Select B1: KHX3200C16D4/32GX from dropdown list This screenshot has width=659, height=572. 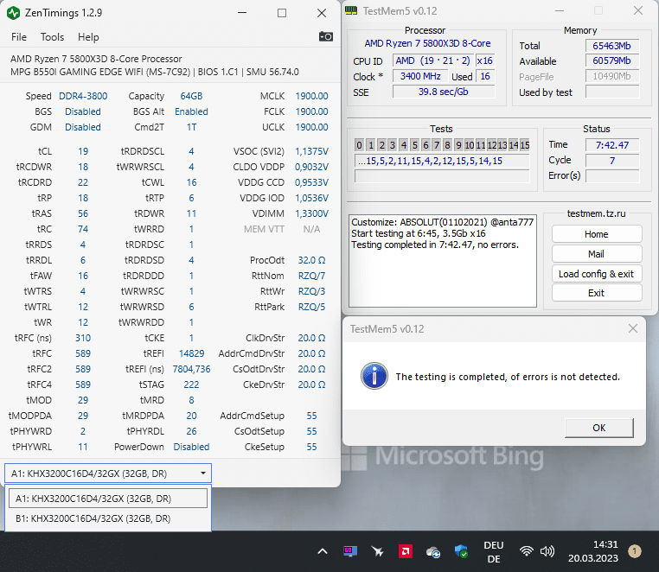[x=108, y=518]
